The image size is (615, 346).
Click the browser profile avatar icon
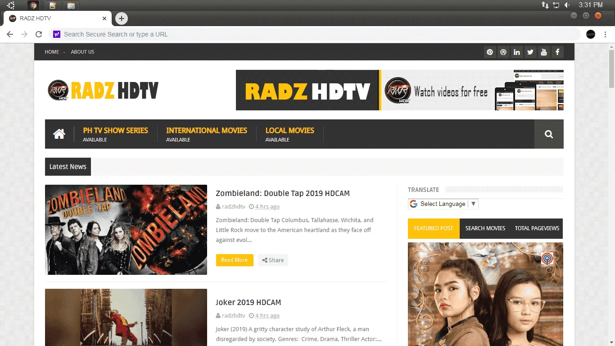pyautogui.click(x=591, y=34)
